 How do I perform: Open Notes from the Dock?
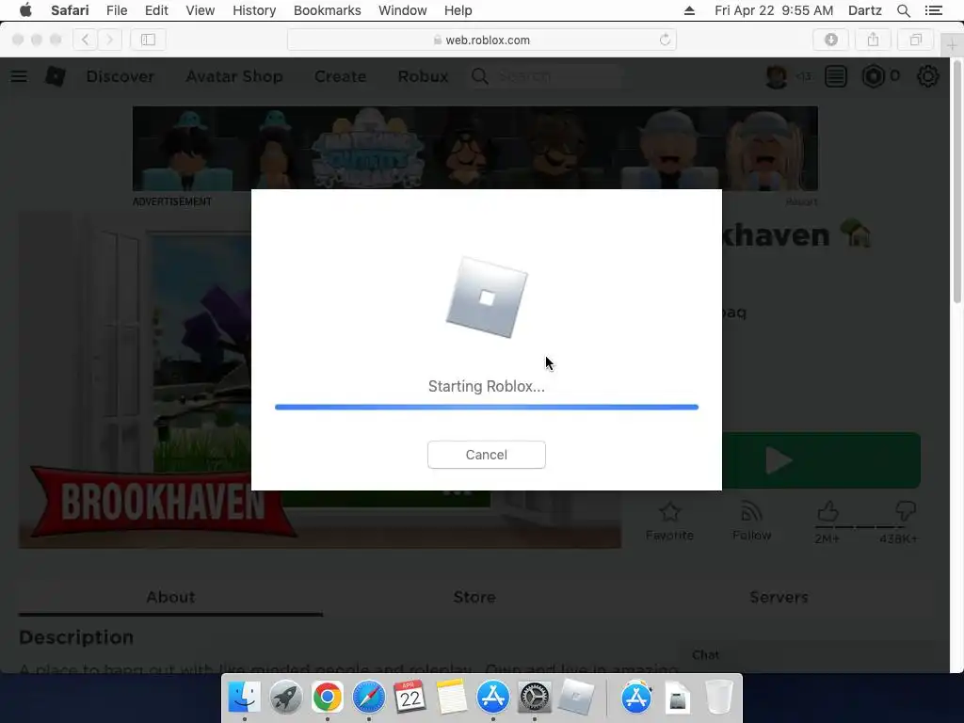coord(451,698)
